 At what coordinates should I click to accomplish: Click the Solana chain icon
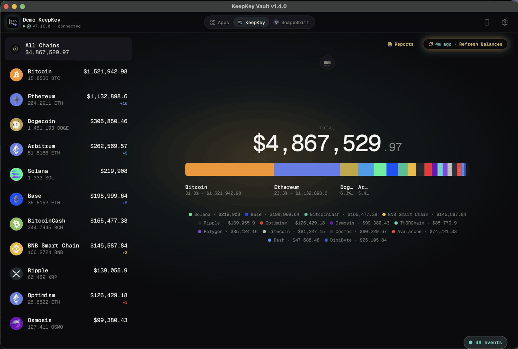16,174
